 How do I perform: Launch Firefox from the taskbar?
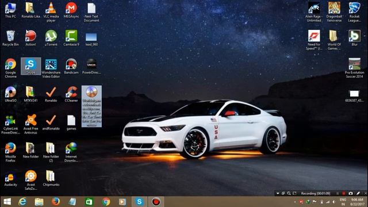click(x=56, y=202)
